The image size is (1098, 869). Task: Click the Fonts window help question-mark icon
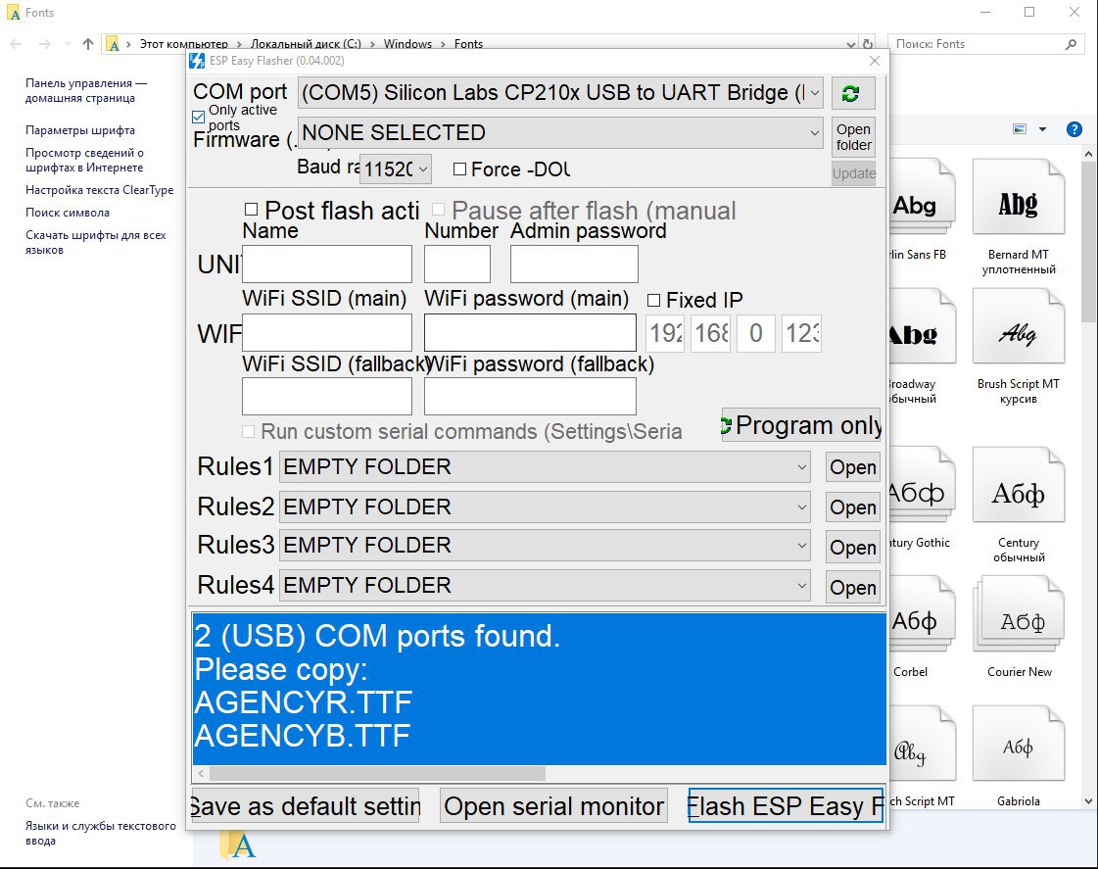[x=1074, y=129]
